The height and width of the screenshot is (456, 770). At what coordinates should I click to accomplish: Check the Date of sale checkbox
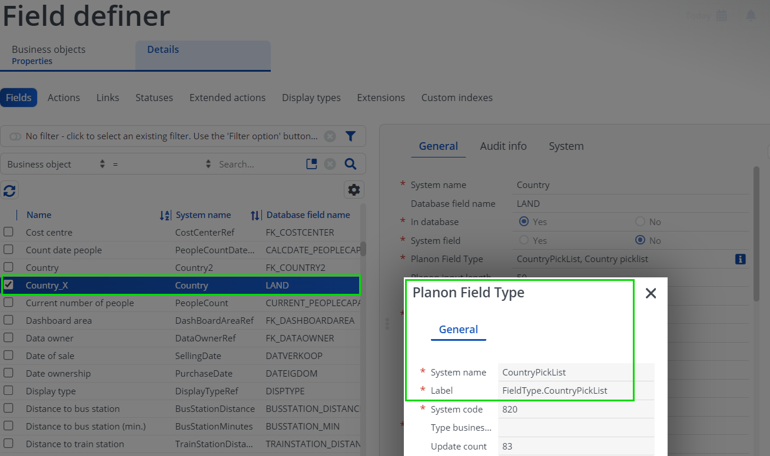coord(8,356)
